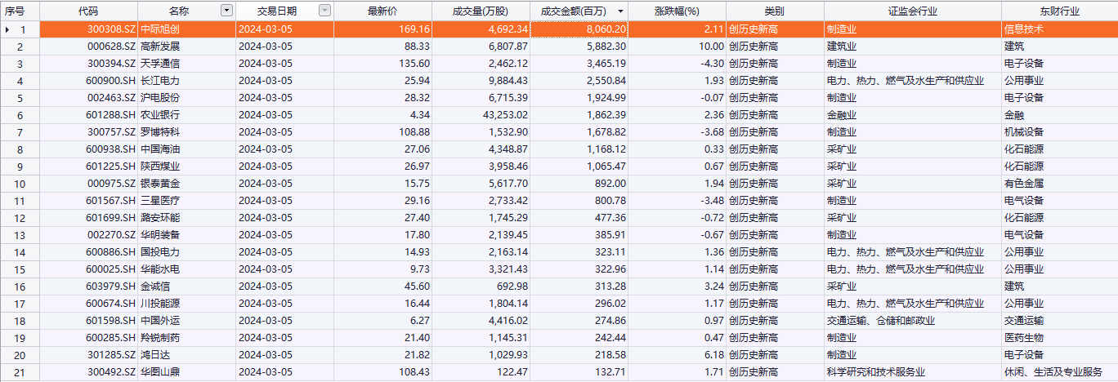
Task: Click the 序号 column header
Action: tap(15, 11)
